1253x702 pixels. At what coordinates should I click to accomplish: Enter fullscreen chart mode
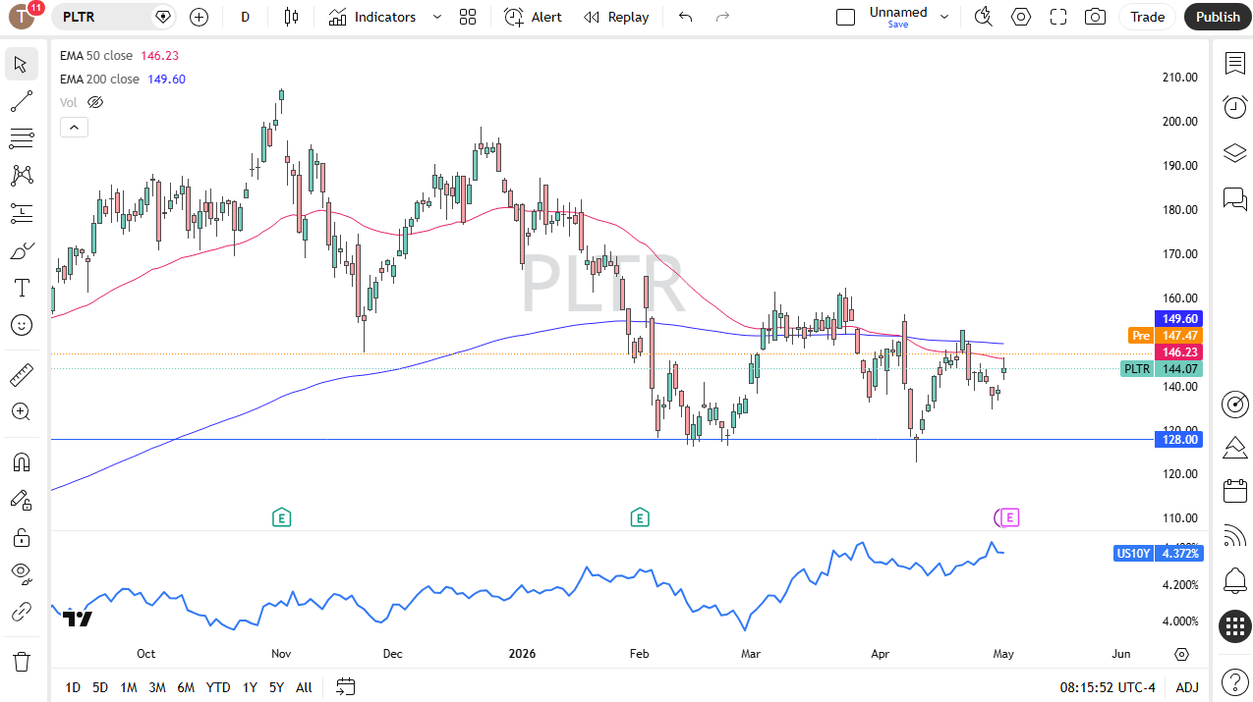(1058, 17)
